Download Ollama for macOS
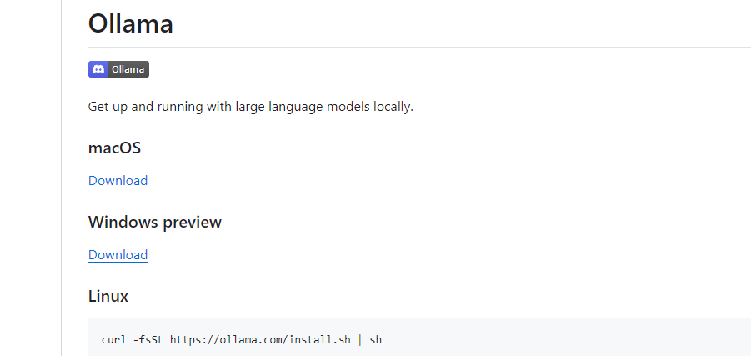 [x=118, y=181]
